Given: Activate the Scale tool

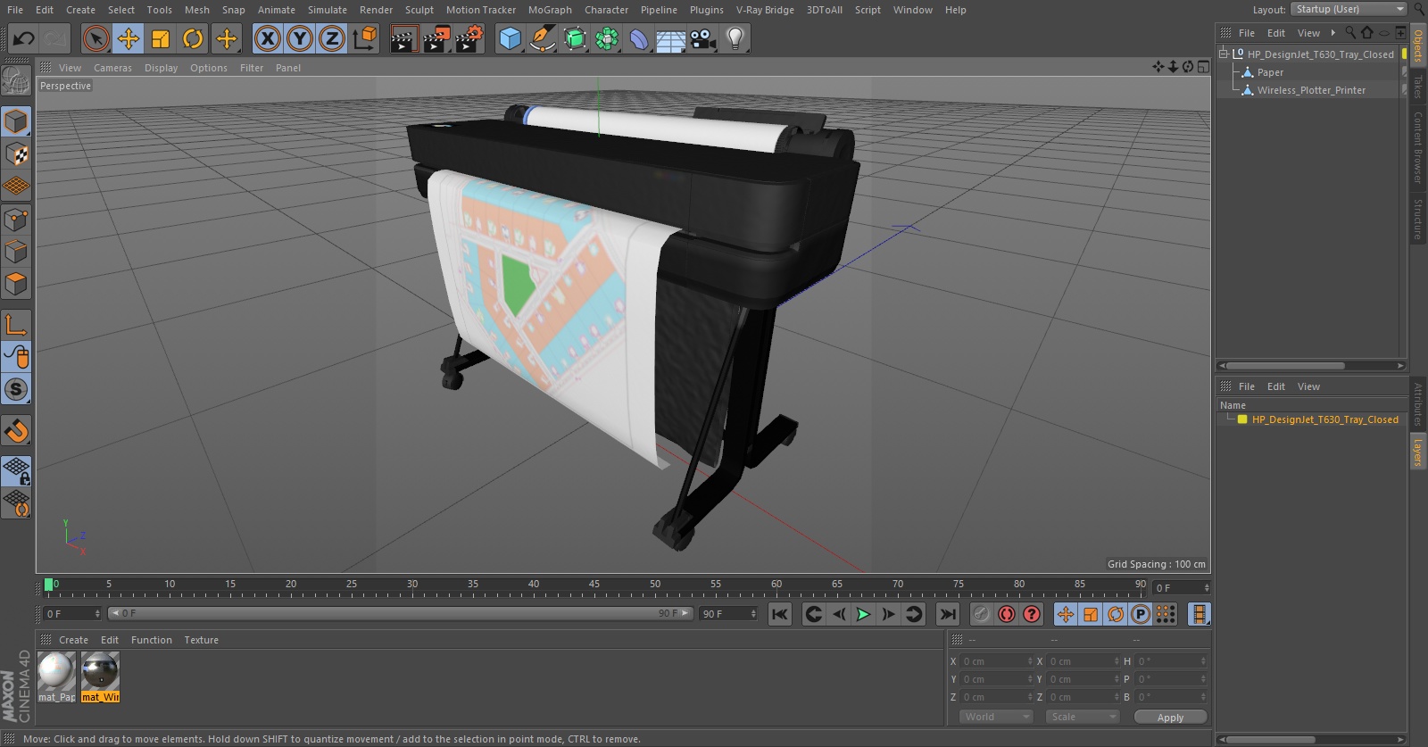Looking at the screenshot, I should click(161, 38).
